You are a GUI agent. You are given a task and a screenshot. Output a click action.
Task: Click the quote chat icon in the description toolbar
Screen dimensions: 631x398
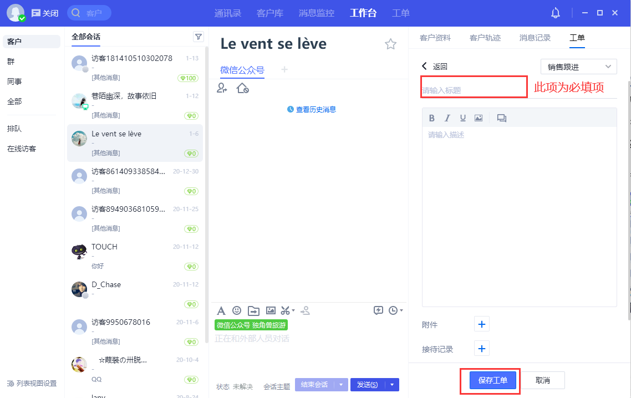[x=501, y=118]
